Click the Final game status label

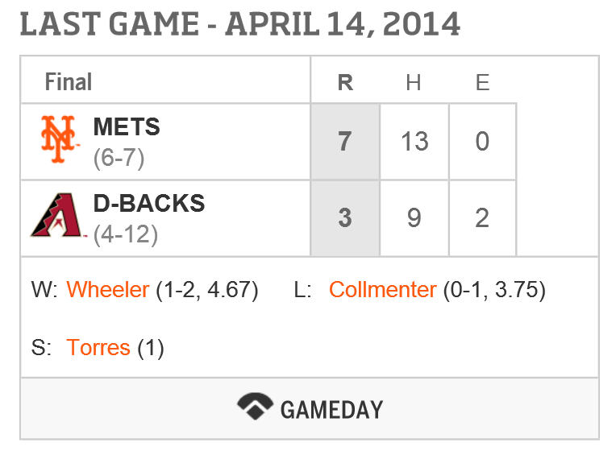click(x=69, y=82)
